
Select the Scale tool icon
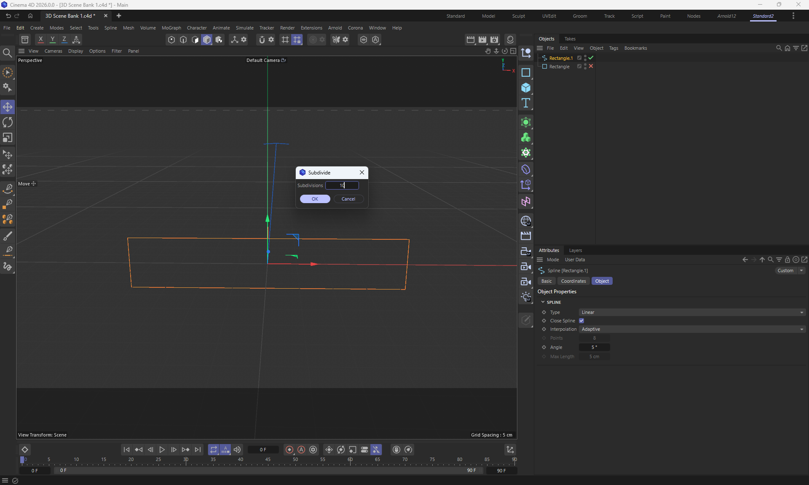(x=8, y=138)
